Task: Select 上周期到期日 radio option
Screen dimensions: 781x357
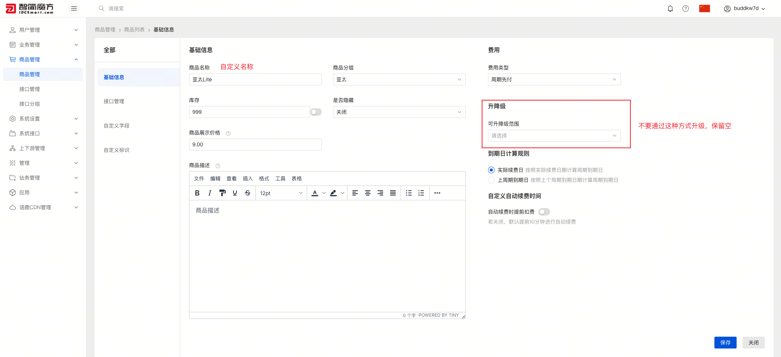Action: coord(491,180)
